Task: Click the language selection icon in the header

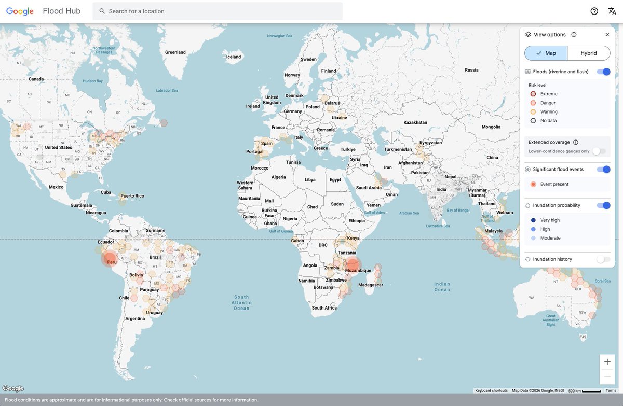Action: (614, 11)
